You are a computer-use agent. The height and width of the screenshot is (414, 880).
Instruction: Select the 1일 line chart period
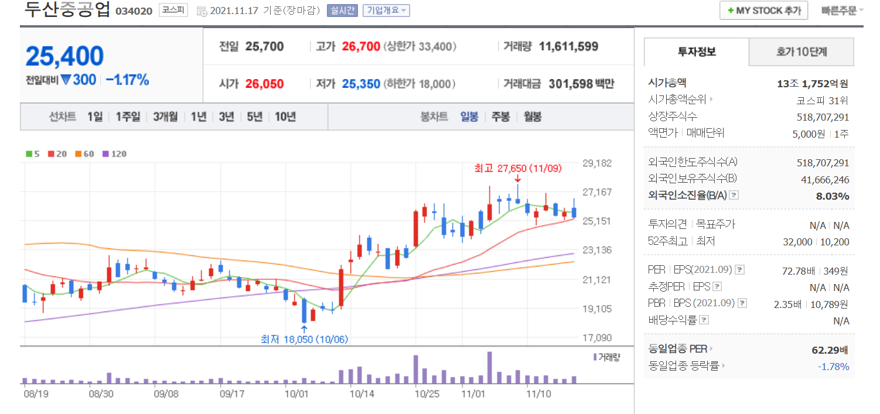pos(94,117)
